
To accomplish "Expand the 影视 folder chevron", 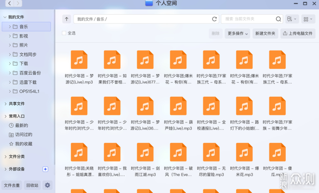I will point(10,36).
